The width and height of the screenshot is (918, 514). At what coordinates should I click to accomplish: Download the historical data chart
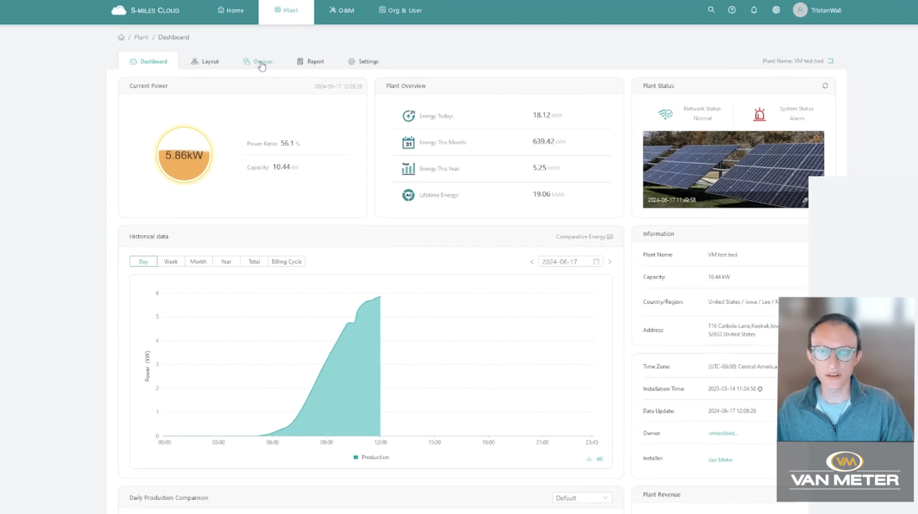pyautogui.click(x=589, y=459)
